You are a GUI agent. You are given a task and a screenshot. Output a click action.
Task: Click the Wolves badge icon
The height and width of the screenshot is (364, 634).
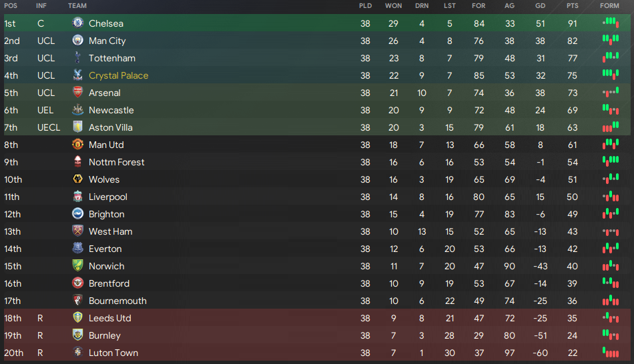[x=77, y=179]
